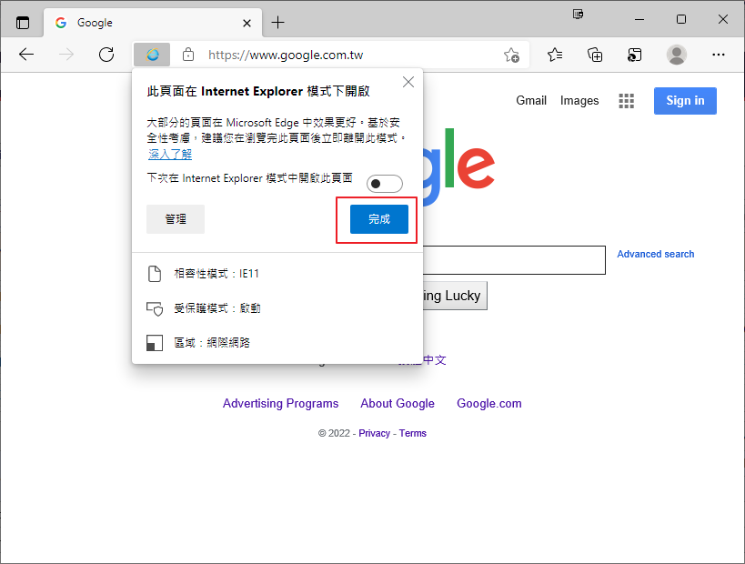This screenshot has width=745, height=564.
Task: Open the Favorites list
Action: click(x=555, y=55)
